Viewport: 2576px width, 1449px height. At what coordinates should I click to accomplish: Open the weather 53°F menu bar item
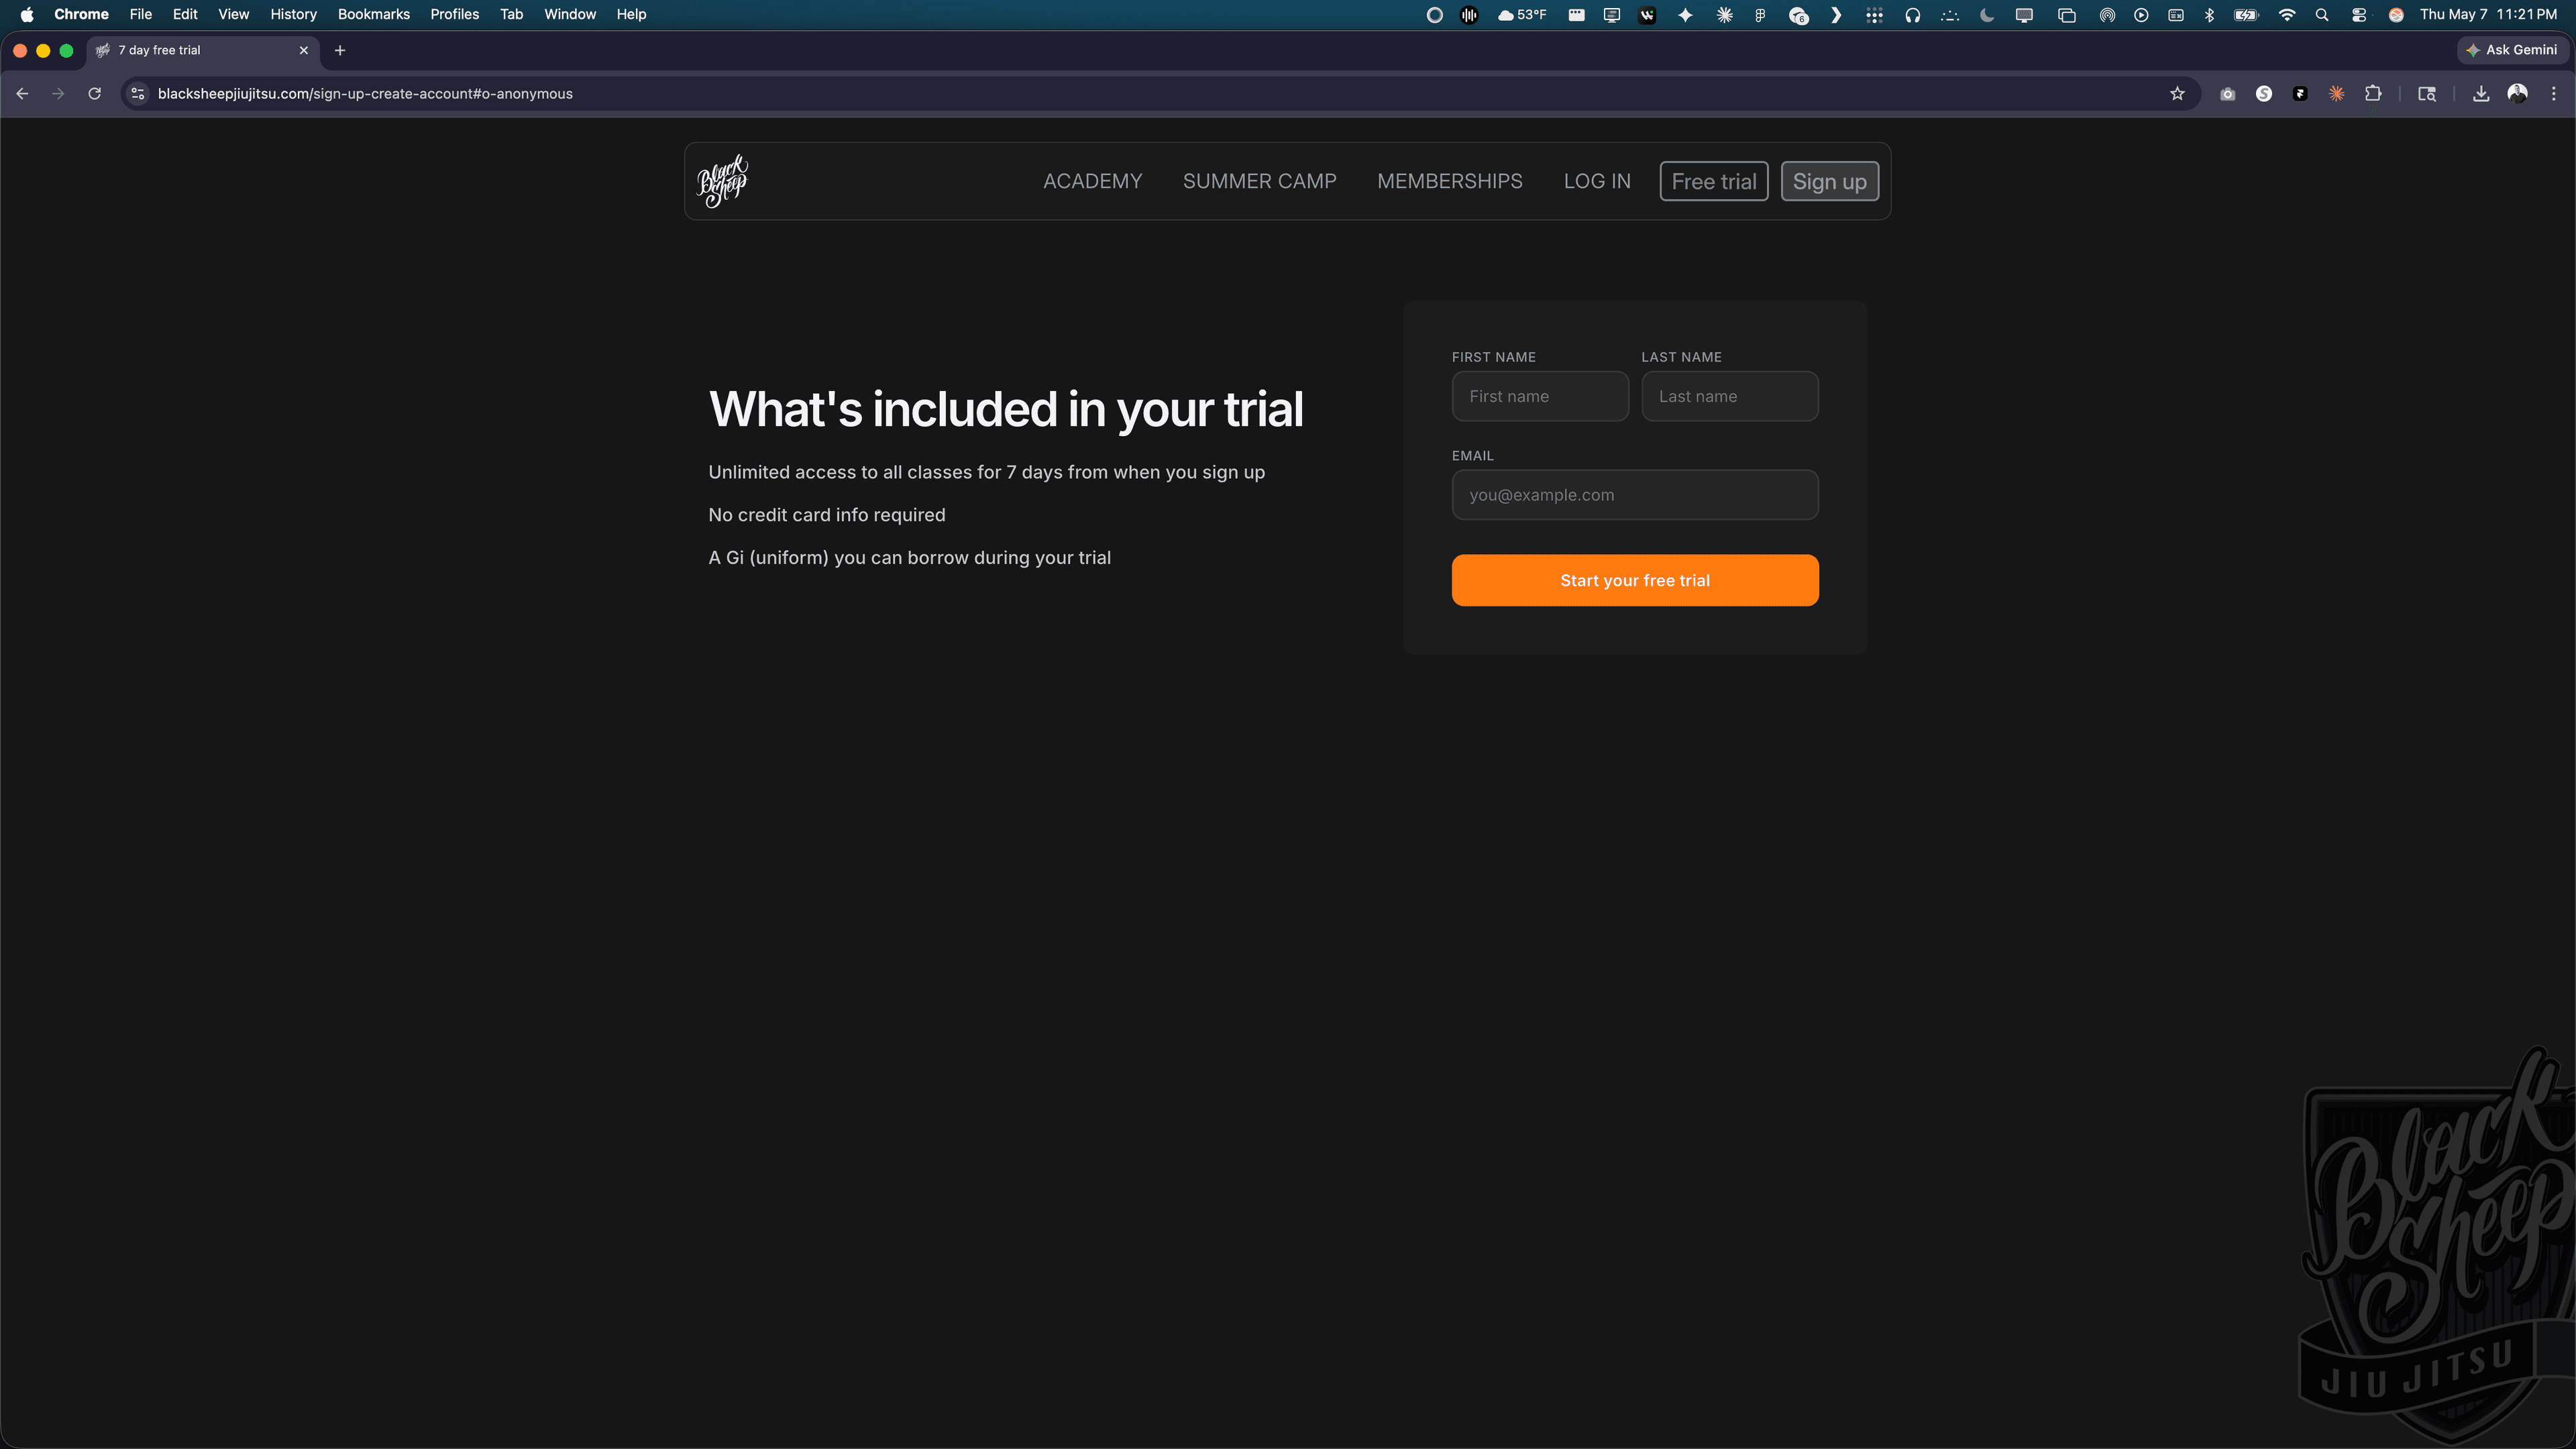tap(1522, 15)
